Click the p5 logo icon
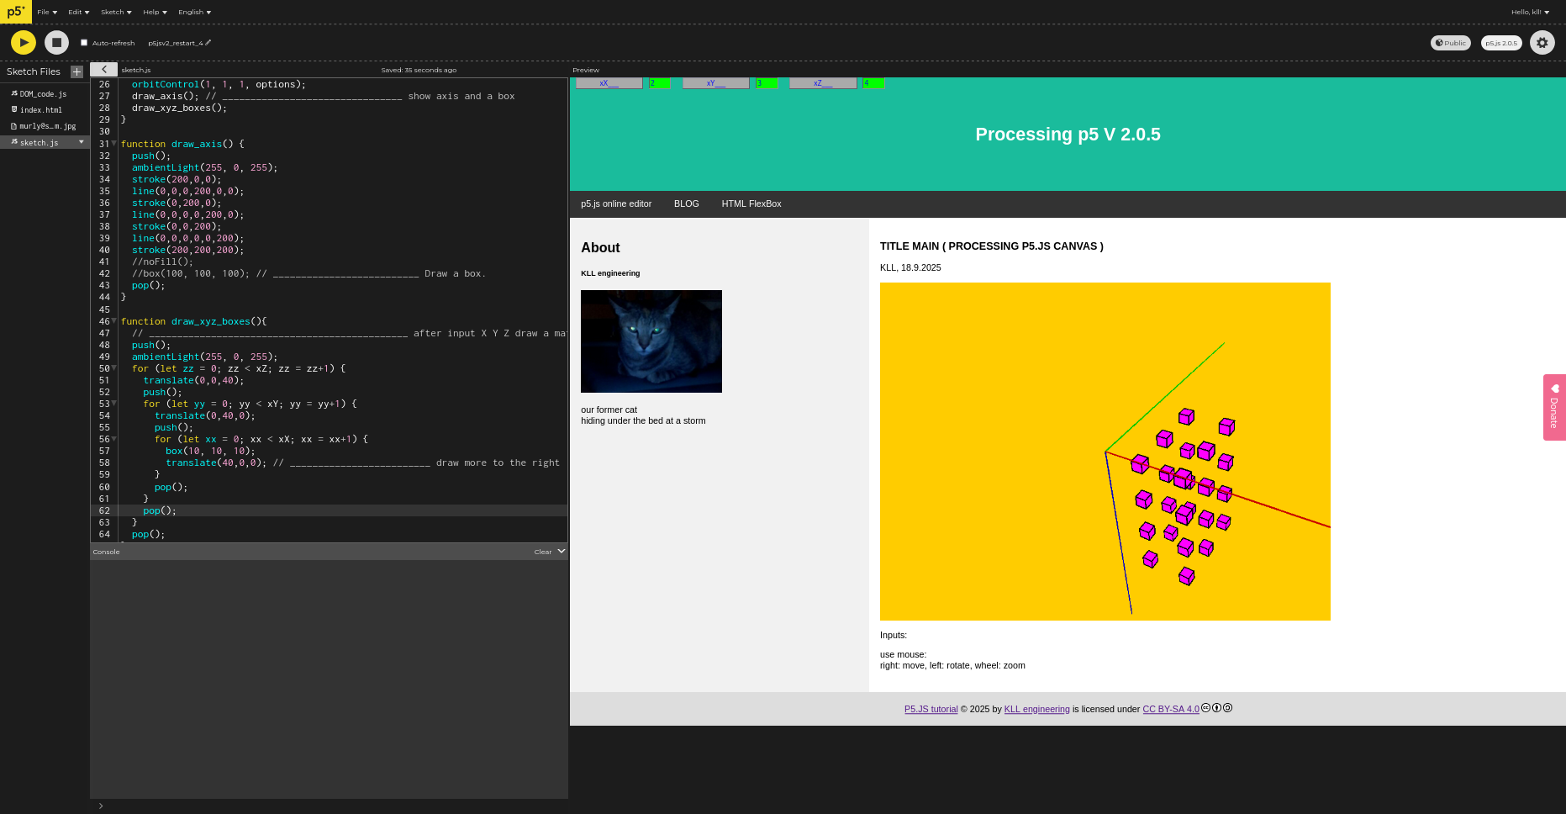Screen dimensions: 1566x814 (15, 12)
